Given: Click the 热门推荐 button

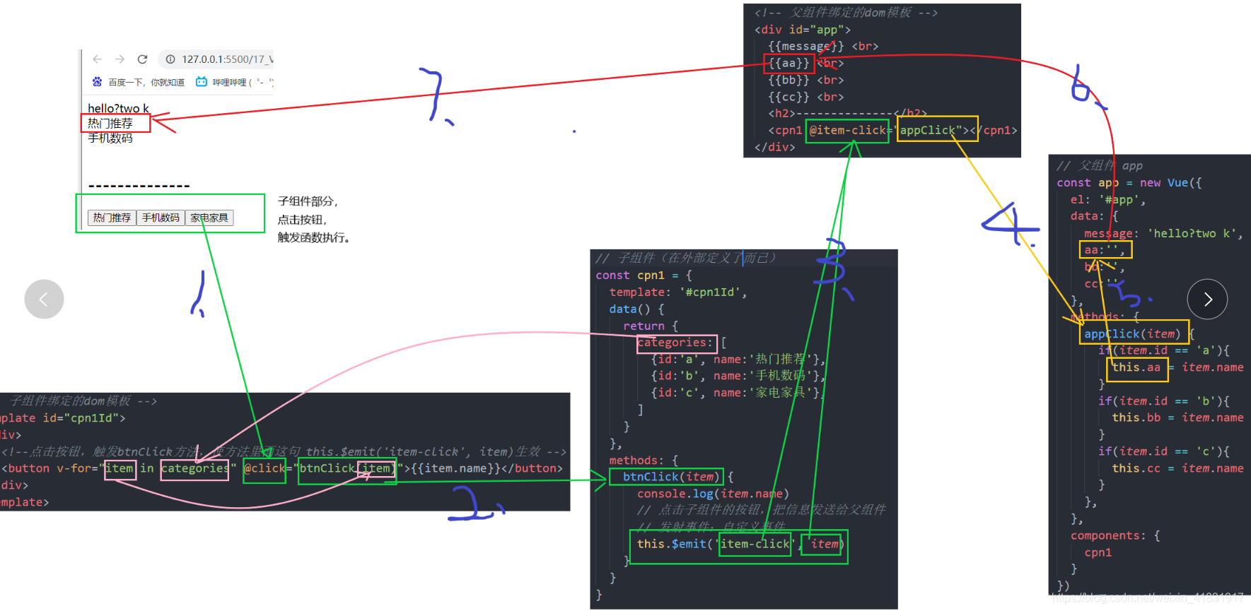Looking at the screenshot, I should coord(112,218).
